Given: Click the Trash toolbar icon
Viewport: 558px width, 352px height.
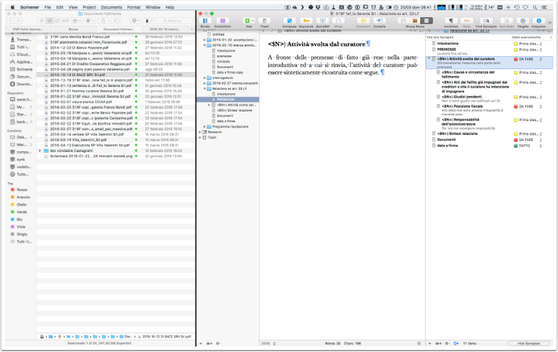Looking at the screenshot, I should (x=265, y=21).
